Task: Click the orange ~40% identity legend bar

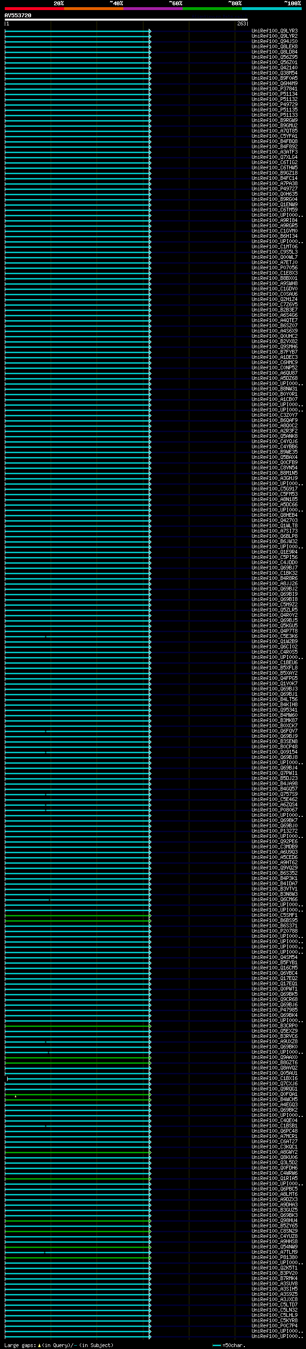Action: (x=94, y=9)
